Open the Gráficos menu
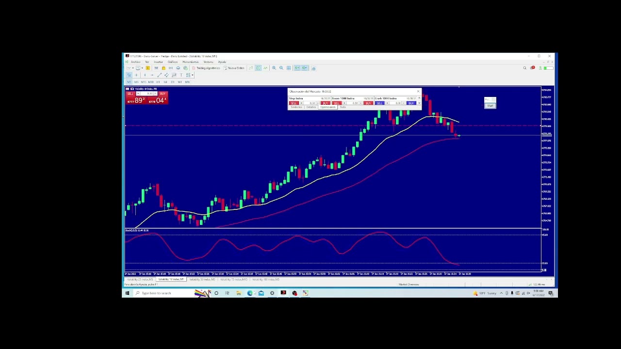Screen dimensions: 621x349 pyautogui.click(x=172, y=62)
